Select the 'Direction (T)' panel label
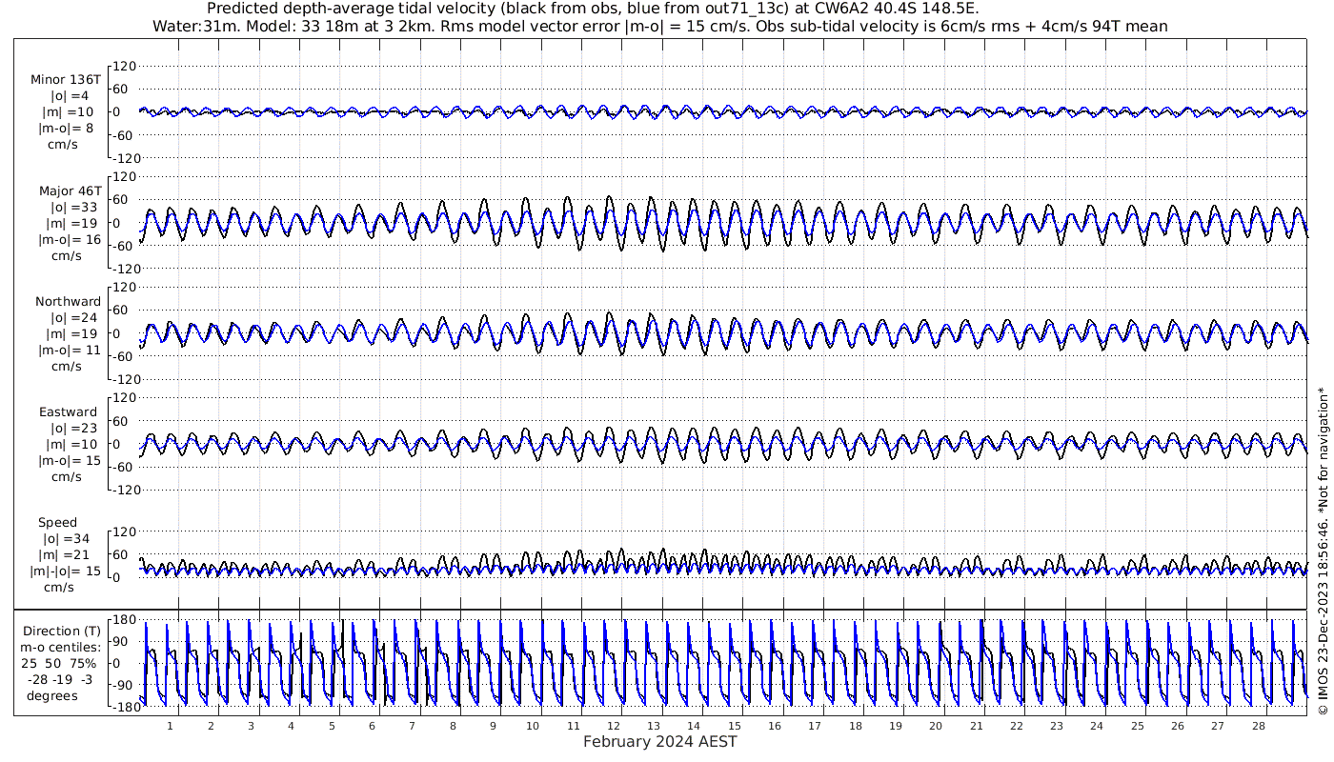This screenshot has height=762, width=1334. (x=61, y=631)
